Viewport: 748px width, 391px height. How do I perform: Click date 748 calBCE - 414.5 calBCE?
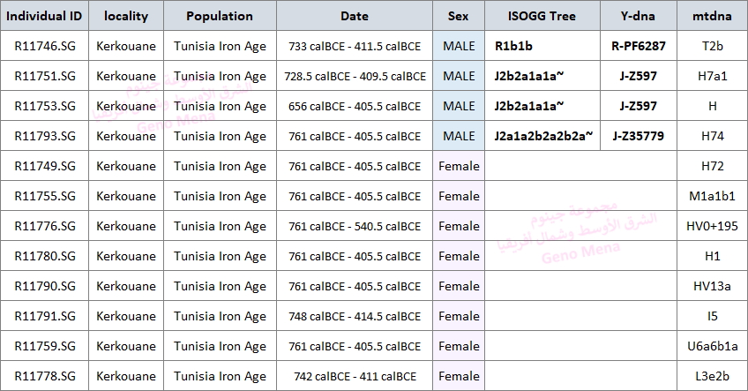(355, 317)
